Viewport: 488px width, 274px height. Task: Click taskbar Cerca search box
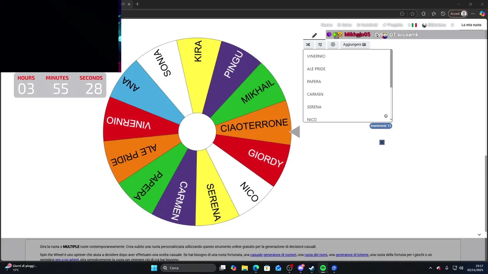pyautogui.click(x=188, y=268)
